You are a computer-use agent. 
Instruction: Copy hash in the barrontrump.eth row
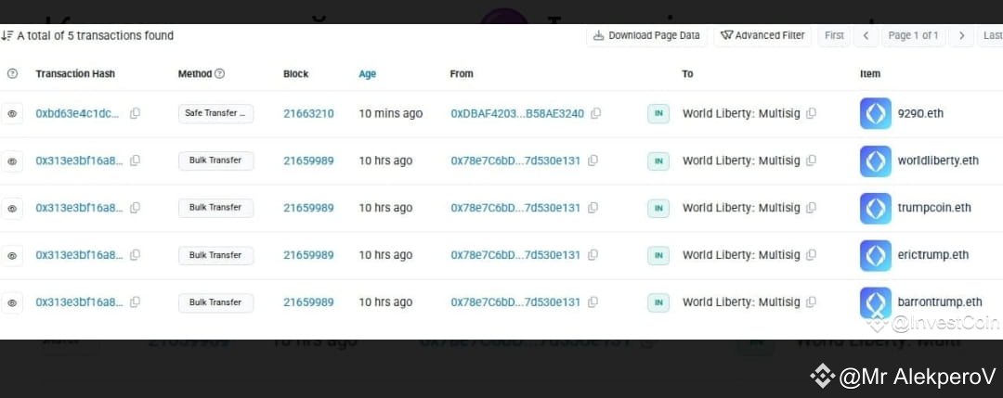tap(135, 302)
